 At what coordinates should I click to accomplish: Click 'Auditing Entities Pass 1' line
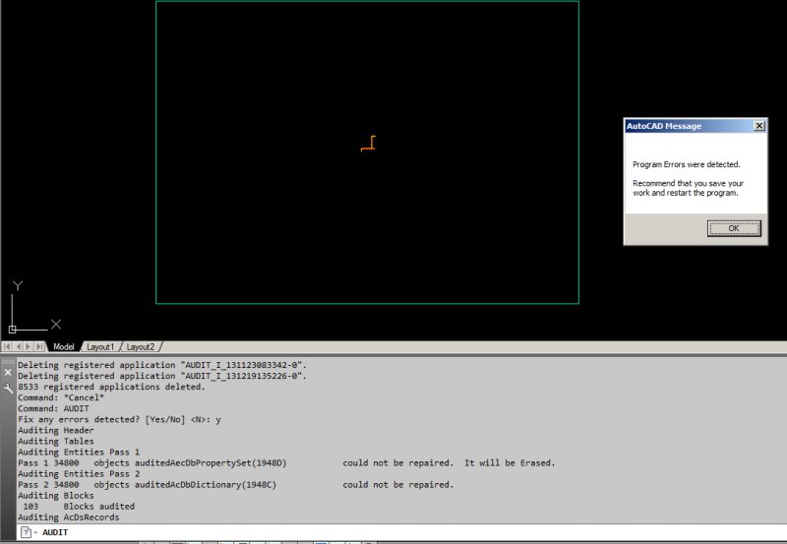point(79,453)
